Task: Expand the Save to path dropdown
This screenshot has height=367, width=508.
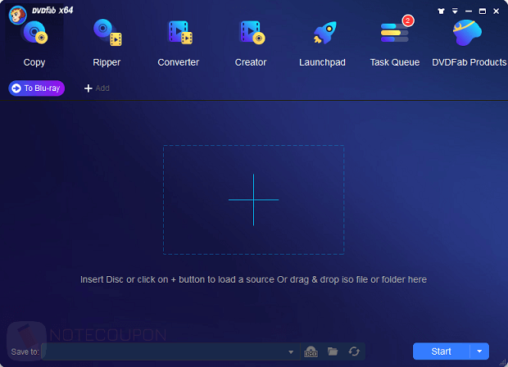Action: tap(291, 351)
